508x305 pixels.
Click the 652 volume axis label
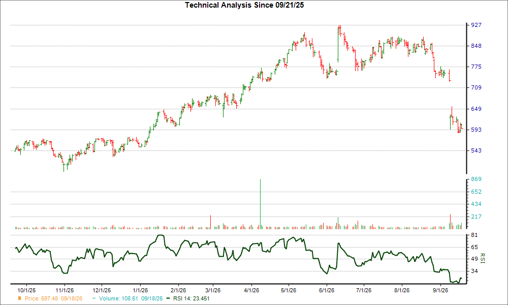(477, 192)
